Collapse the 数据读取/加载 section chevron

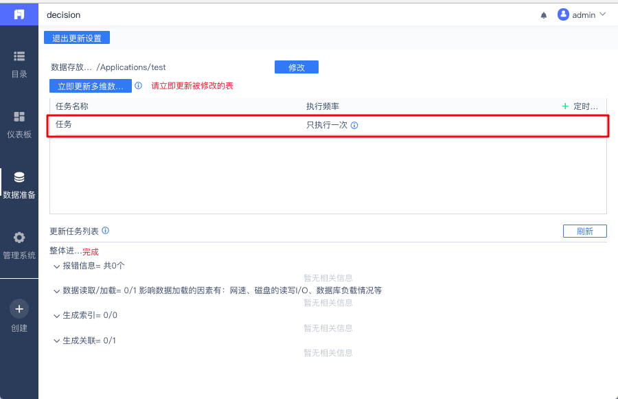click(56, 291)
